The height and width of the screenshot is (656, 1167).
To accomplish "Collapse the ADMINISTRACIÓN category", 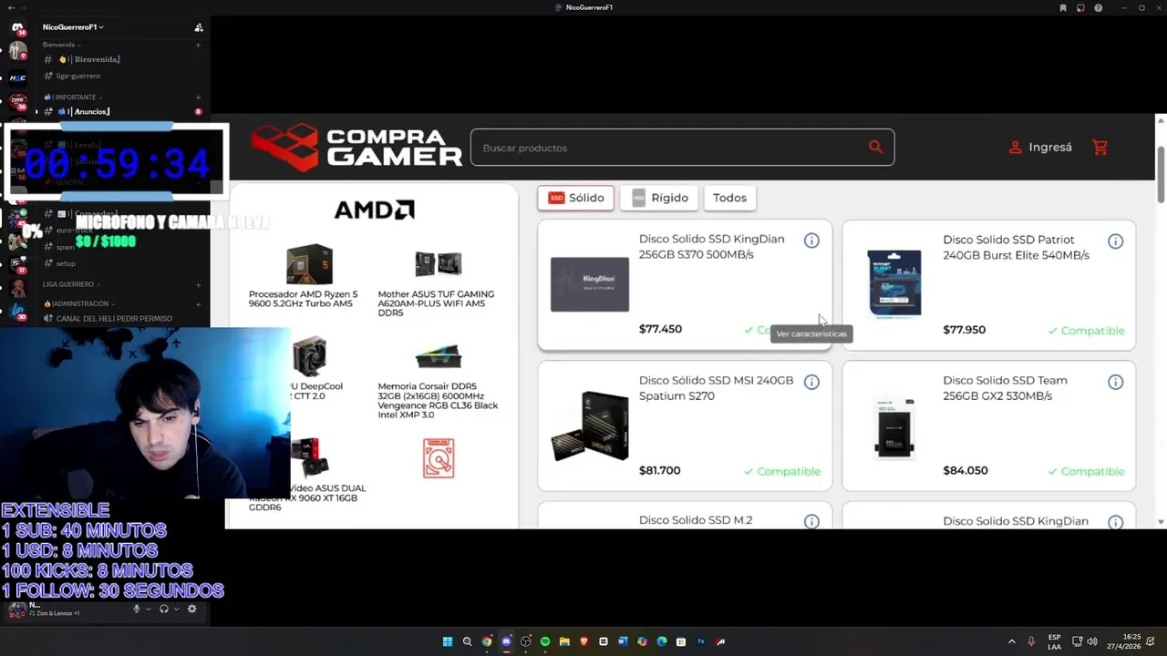I will [80, 303].
